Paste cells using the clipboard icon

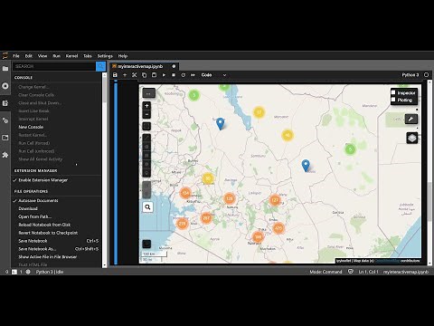pyautogui.click(x=154, y=75)
